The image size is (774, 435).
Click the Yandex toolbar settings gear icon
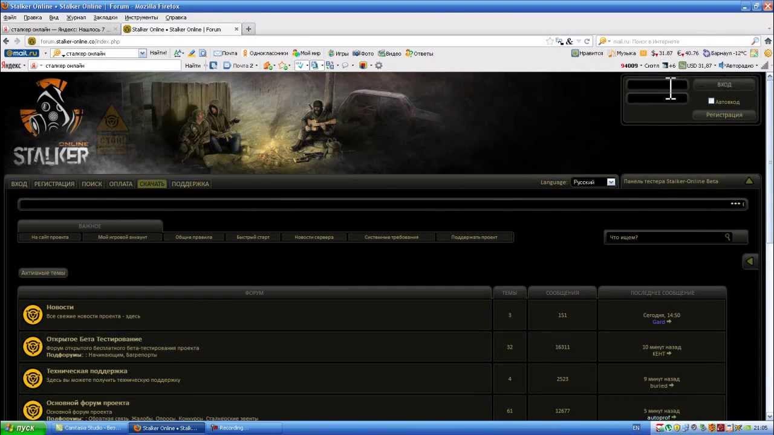pyautogui.click(x=379, y=65)
